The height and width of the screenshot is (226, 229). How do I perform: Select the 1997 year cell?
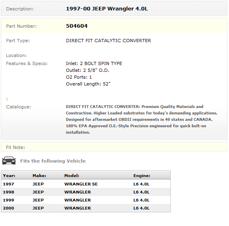click(x=8, y=184)
